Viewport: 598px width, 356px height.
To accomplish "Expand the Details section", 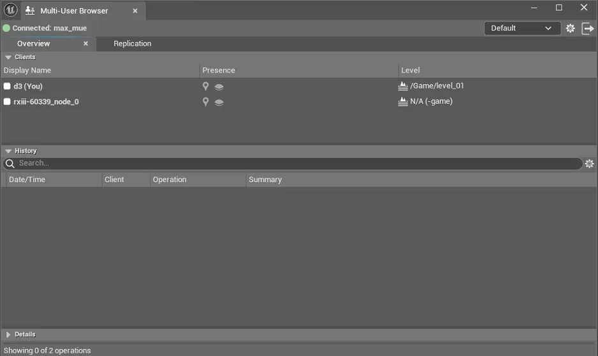I will [x=8, y=334].
